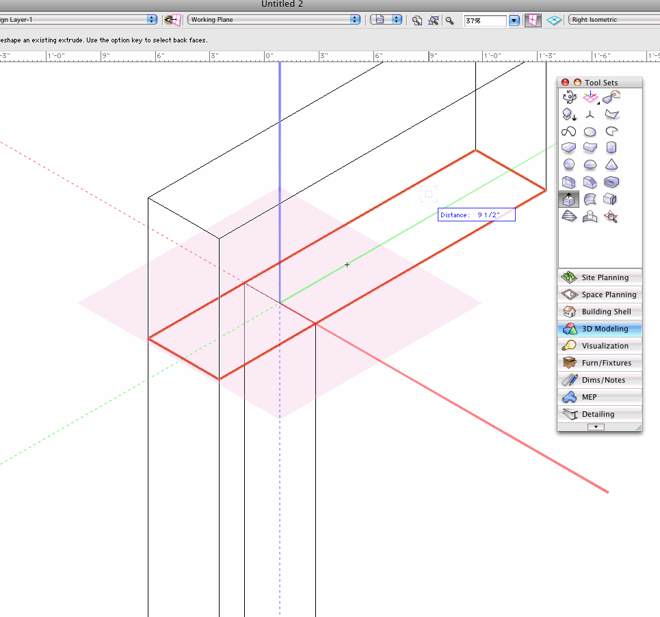The height and width of the screenshot is (617, 660).
Task: Select the Loft Surface tool
Action: tap(590, 200)
